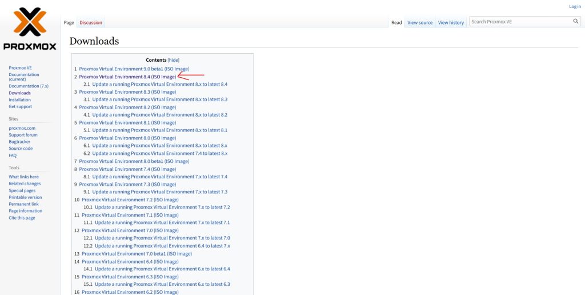The width and height of the screenshot is (585, 295).
Task: Open Documentation (7.x) sidebar link
Action: point(29,86)
